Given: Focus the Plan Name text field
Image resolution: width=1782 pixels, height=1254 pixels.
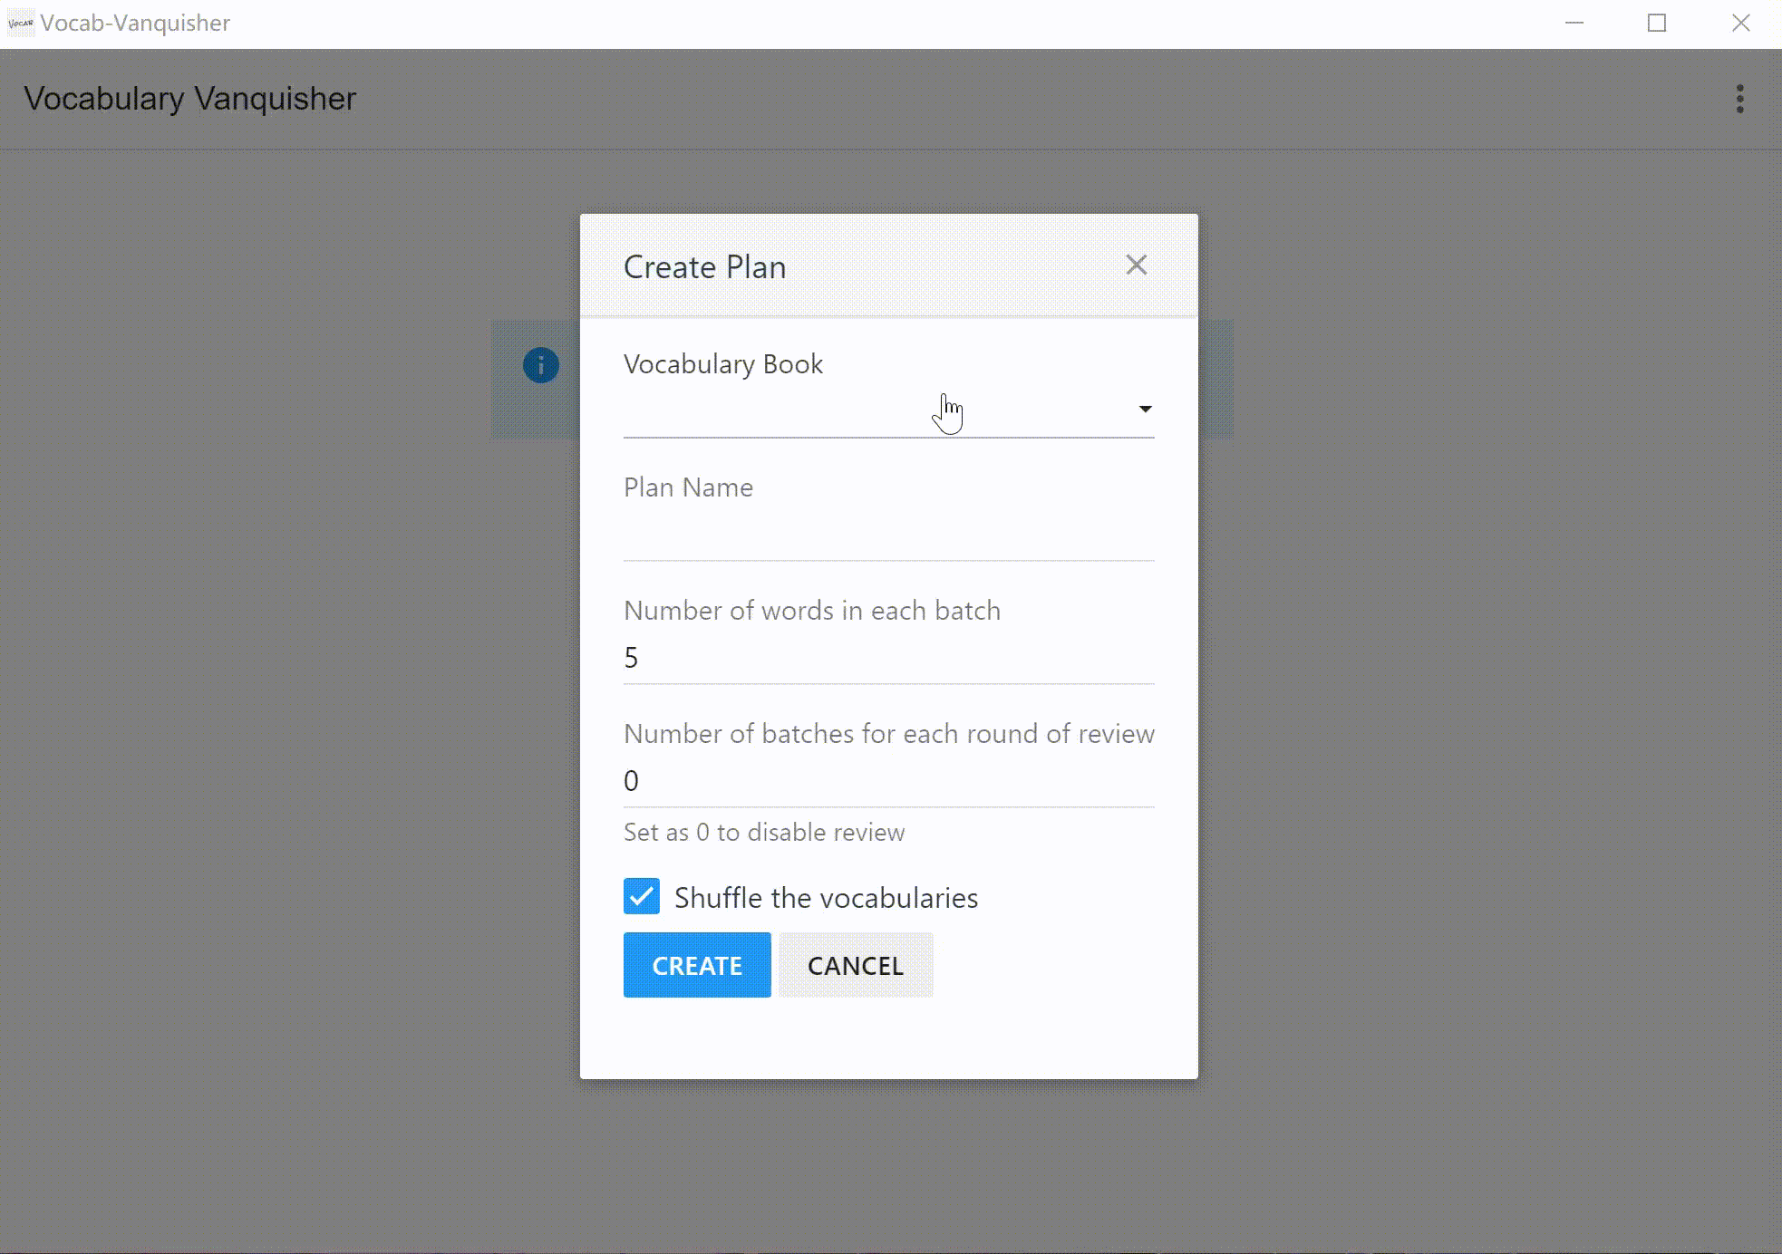Looking at the screenshot, I should point(888,535).
